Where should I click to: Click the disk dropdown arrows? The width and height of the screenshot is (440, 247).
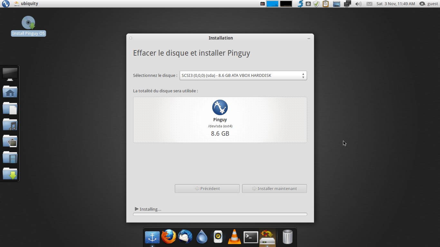[303, 75]
